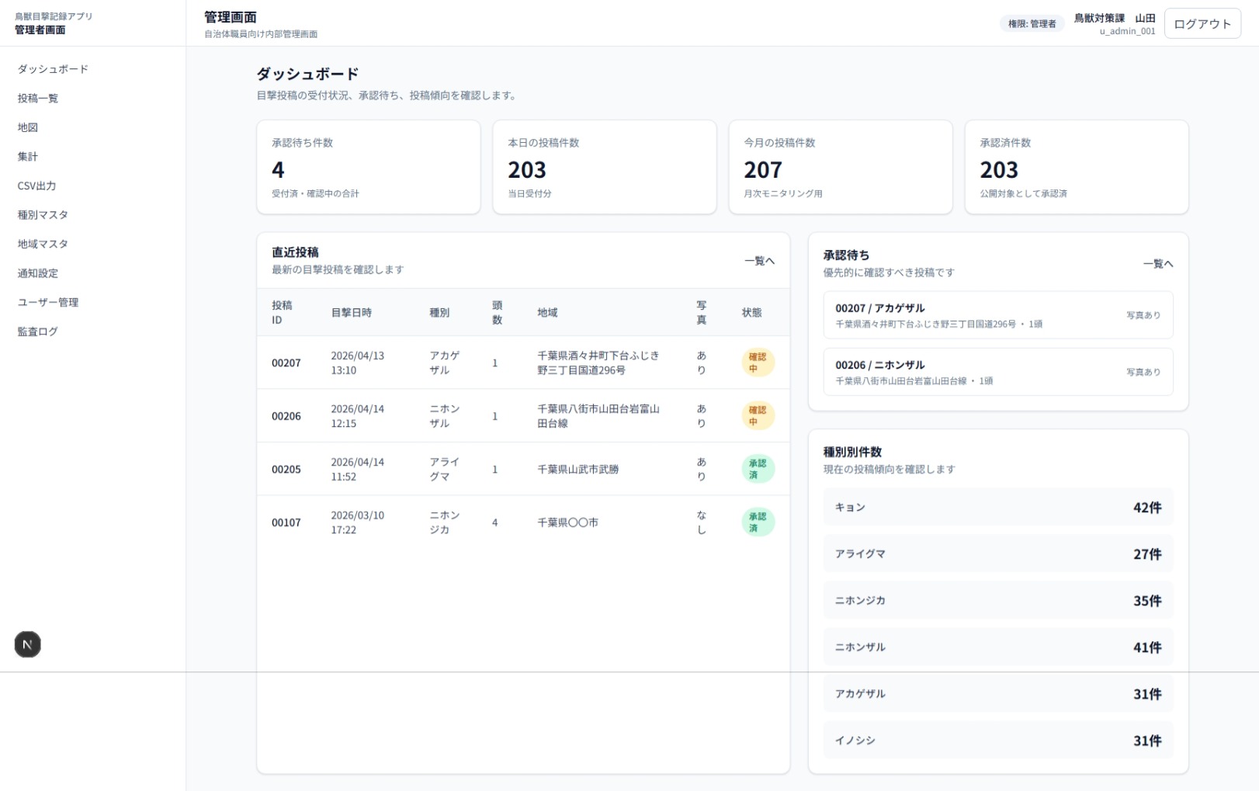1259x791 pixels.
Task: Select the 00207 / アカゲザル pending card
Action: 997,315
